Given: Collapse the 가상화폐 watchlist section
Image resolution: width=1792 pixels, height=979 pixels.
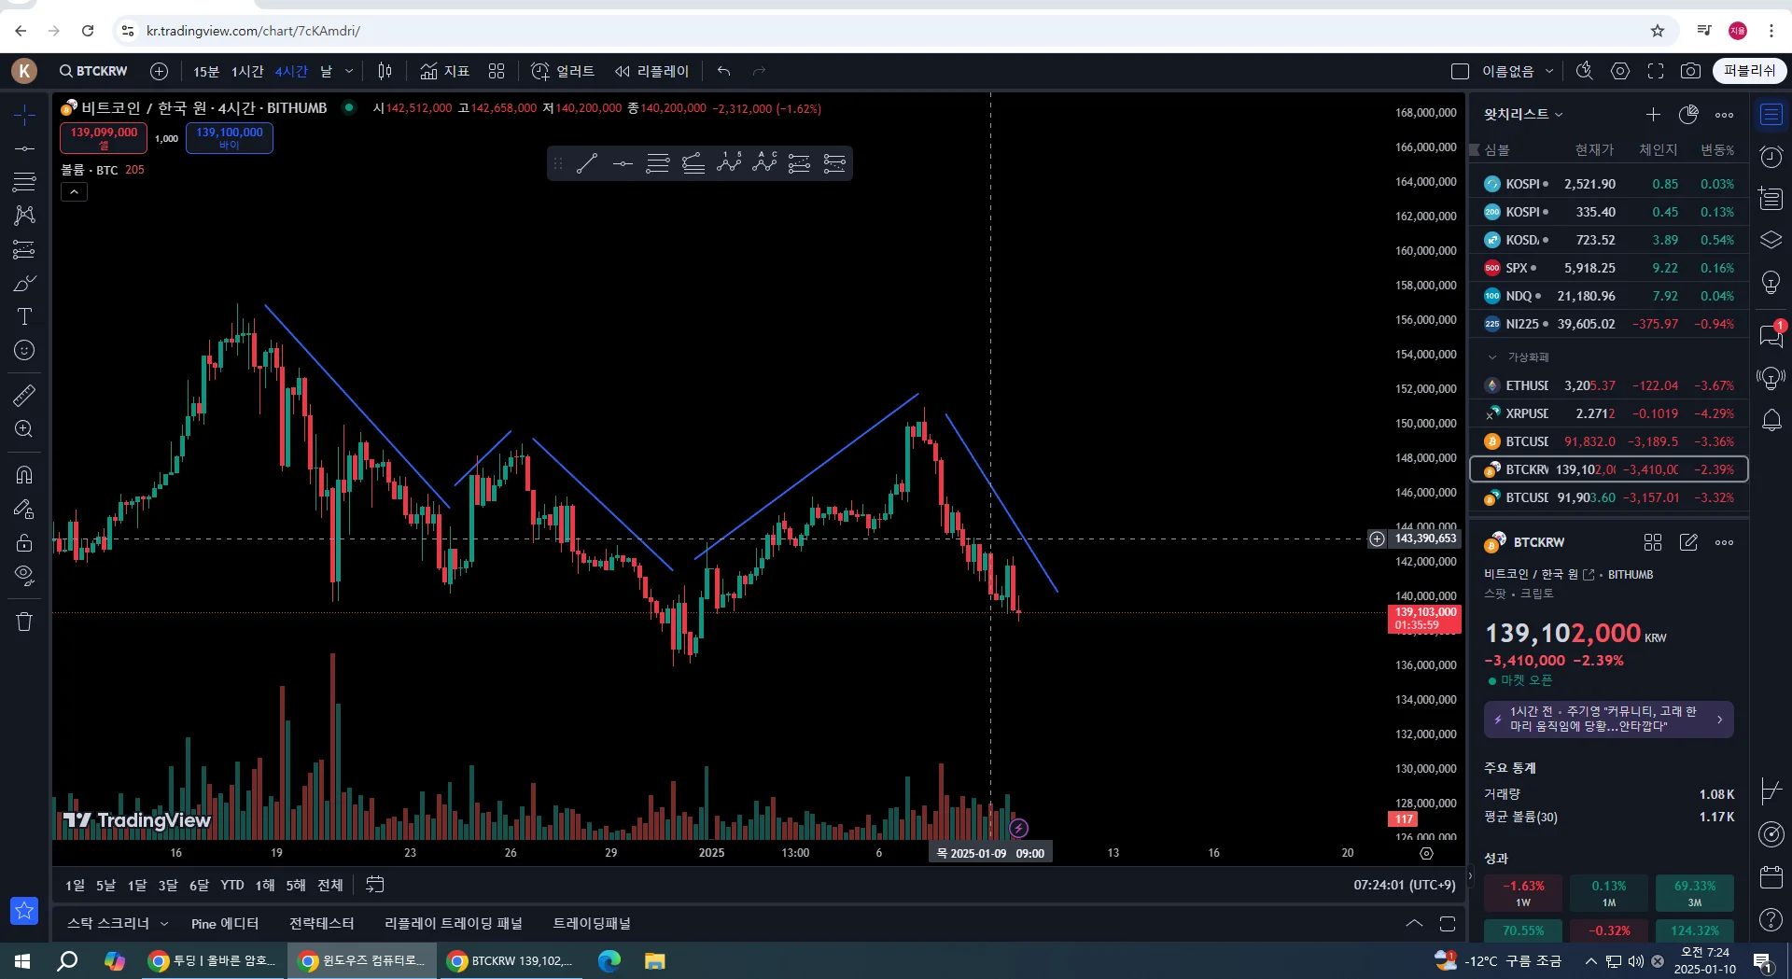Looking at the screenshot, I should [x=1491, y=357].
